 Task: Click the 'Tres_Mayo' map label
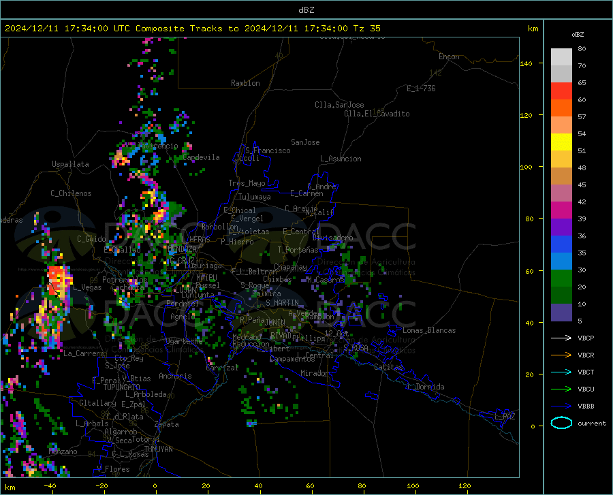pyautogui.click(x=247, y=183)
